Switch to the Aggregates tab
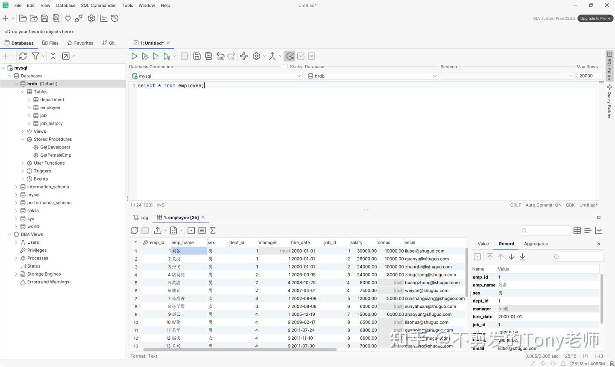Viewport: 615px width, 367px height. pos(536,244)
